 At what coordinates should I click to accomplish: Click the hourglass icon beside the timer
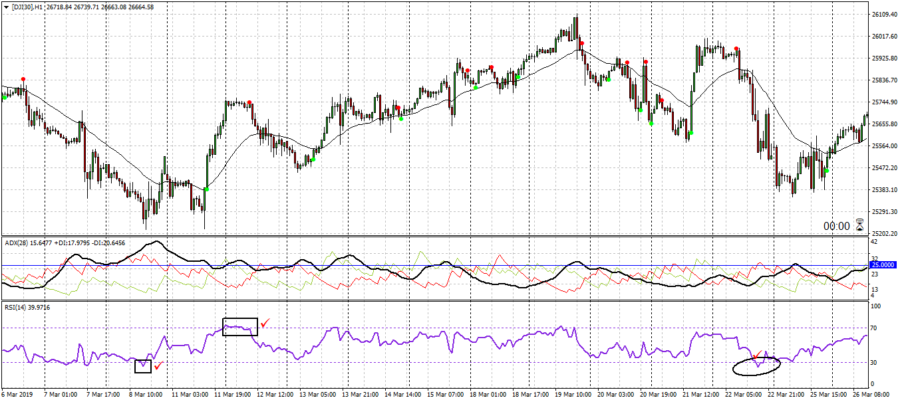(859, 225)
